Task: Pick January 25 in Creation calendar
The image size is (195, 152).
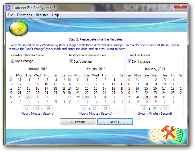Action: pyautogui.click(x=55, y=93)
